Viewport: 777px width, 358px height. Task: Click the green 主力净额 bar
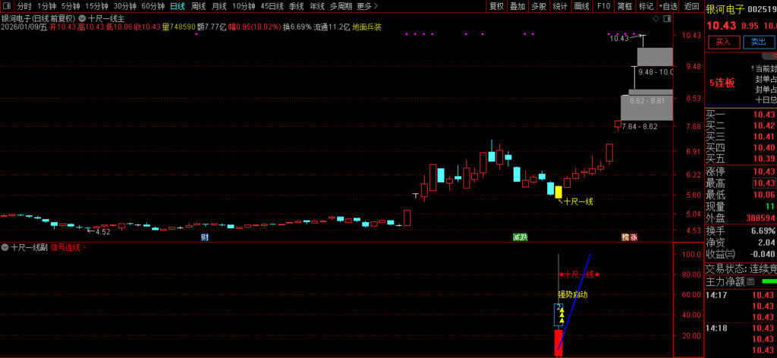(768, 282)
